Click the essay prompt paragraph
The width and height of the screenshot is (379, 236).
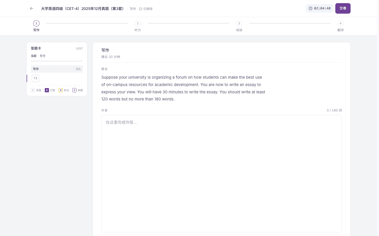pyautogui.click(x=183, y=88)
